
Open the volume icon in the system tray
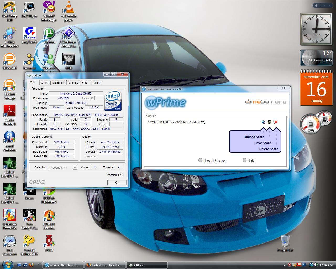click(x=315, y=265)
